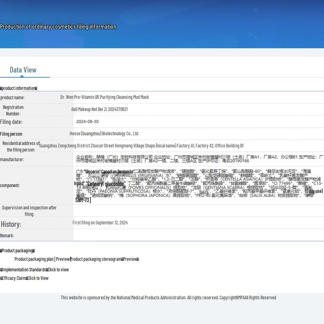Select the product information section header

[19, 88]
